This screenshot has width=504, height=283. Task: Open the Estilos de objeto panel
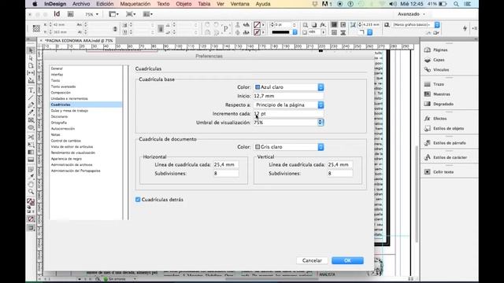point(444,128)
